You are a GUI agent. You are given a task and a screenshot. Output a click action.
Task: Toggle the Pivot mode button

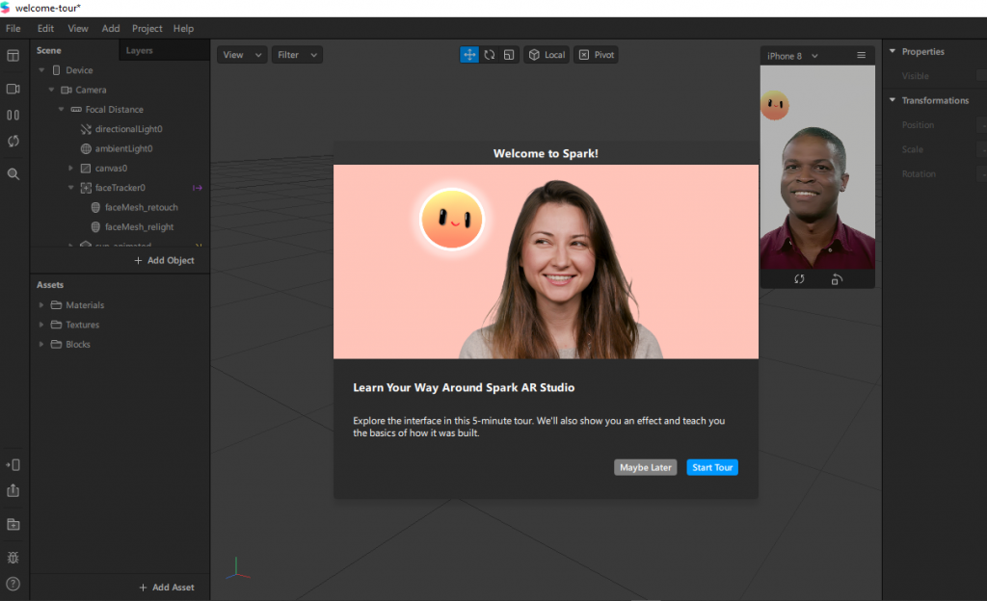pos(596,55)
